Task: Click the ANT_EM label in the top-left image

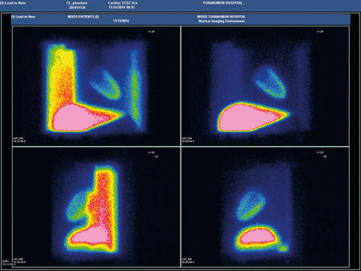Action: [18, 139]
